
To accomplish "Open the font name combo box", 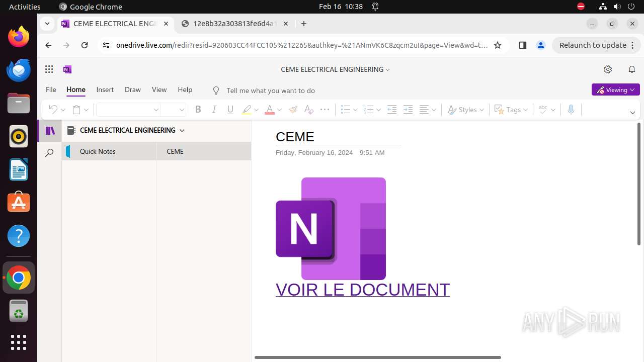I will click(128, 110).
